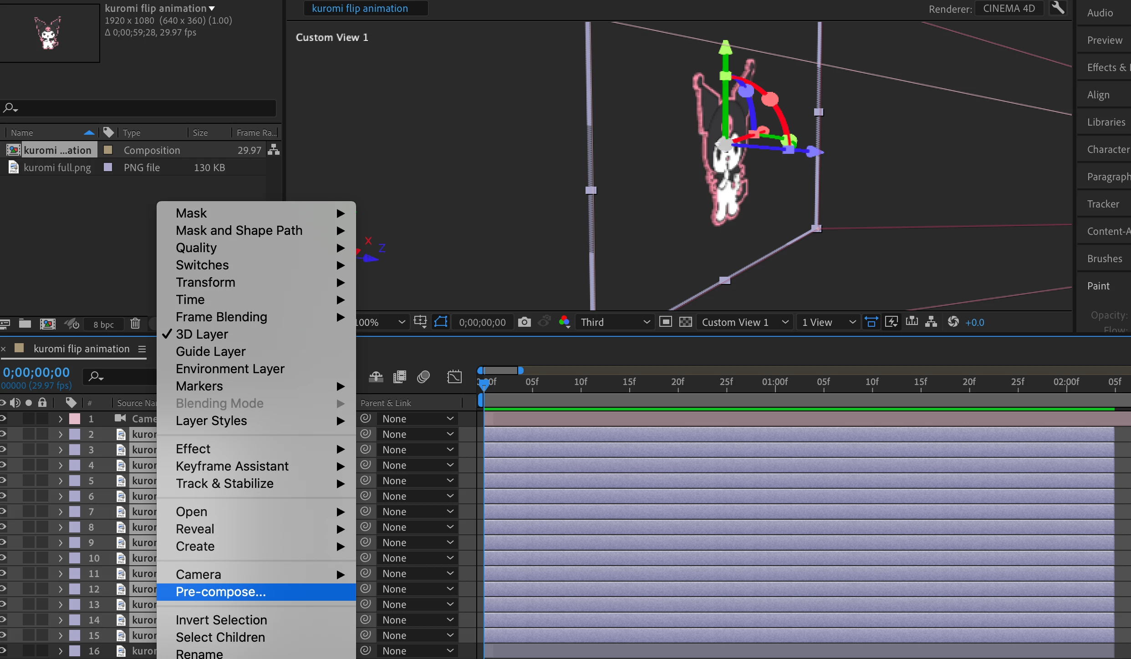Click the Show Channel RGB icon
The width and height of the screenshot is (1131, 659).
(565, 322)
